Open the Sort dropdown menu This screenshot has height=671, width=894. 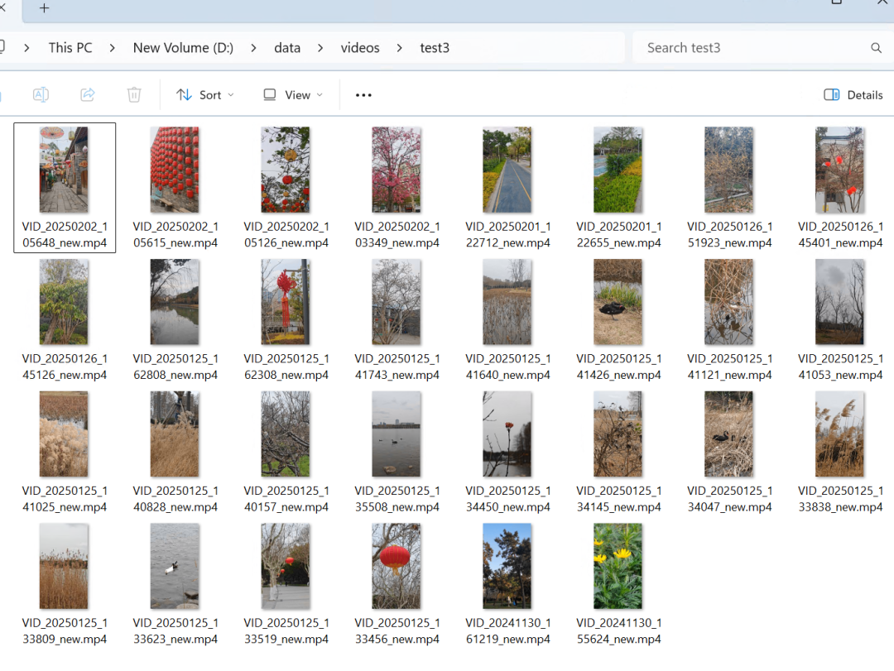[205, 95]
